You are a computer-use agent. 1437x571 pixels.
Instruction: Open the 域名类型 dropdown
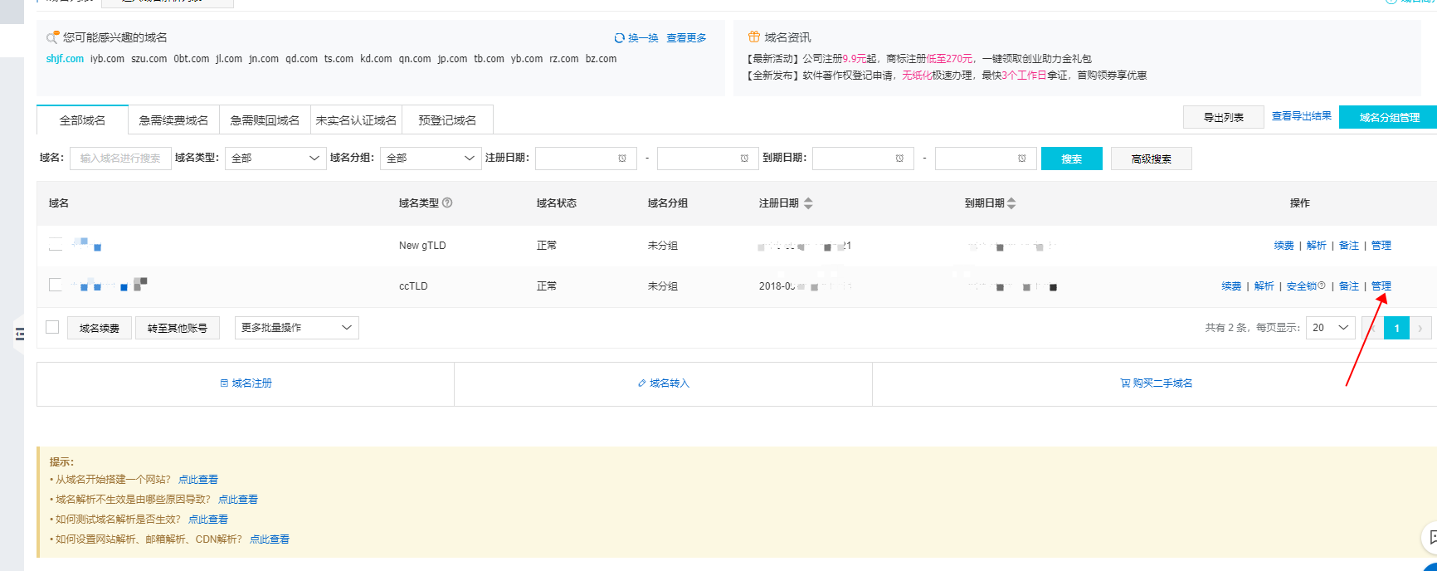coord(275,159)
